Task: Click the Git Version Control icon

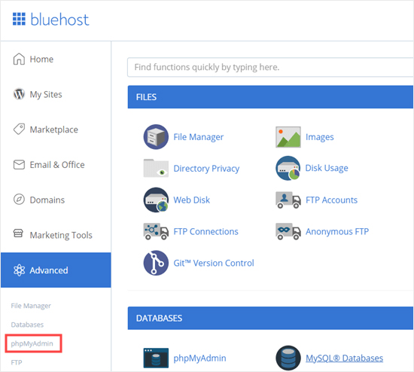Action: tap(156, 263)
